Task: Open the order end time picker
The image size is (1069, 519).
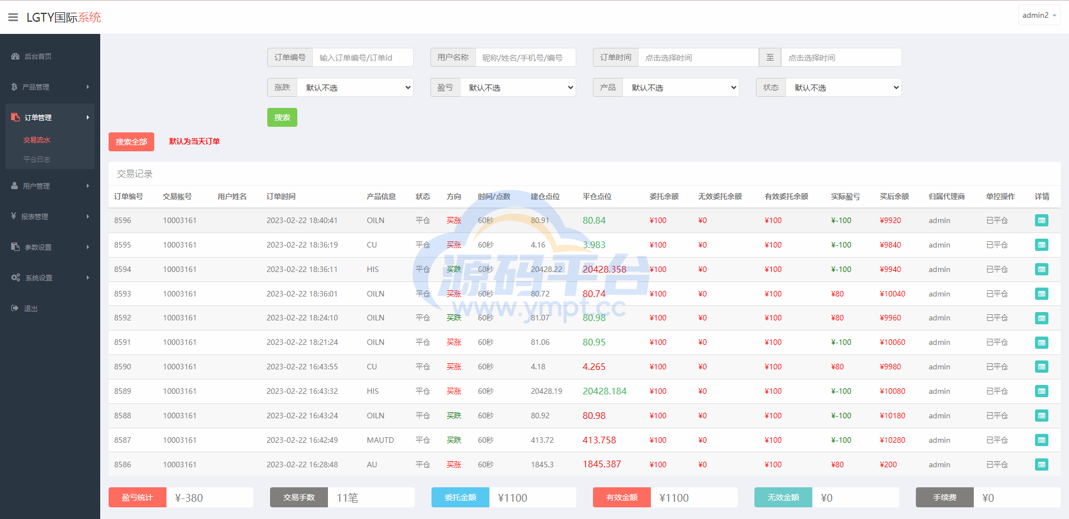Action: [x=841, y=57]
